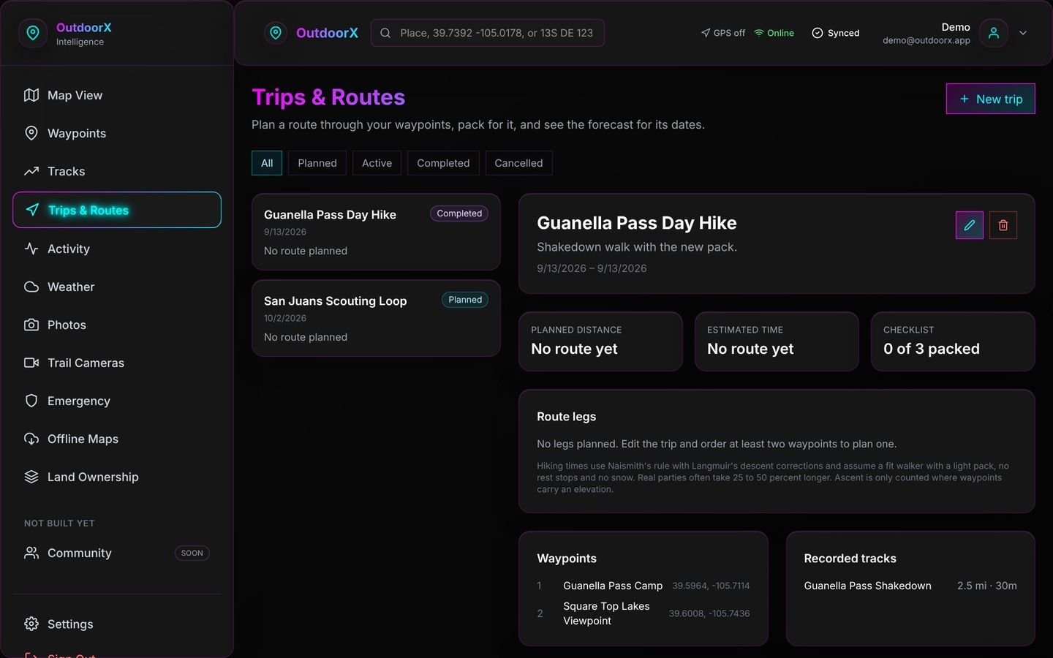
Task: Expand the account menu chevron
Action: coord(1023,33)
